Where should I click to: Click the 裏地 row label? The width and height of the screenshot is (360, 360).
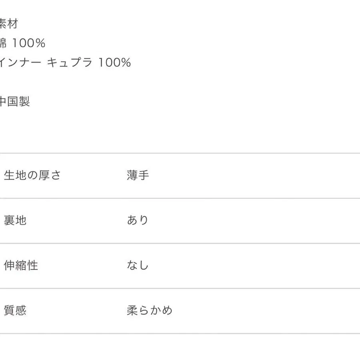(15, 220)
